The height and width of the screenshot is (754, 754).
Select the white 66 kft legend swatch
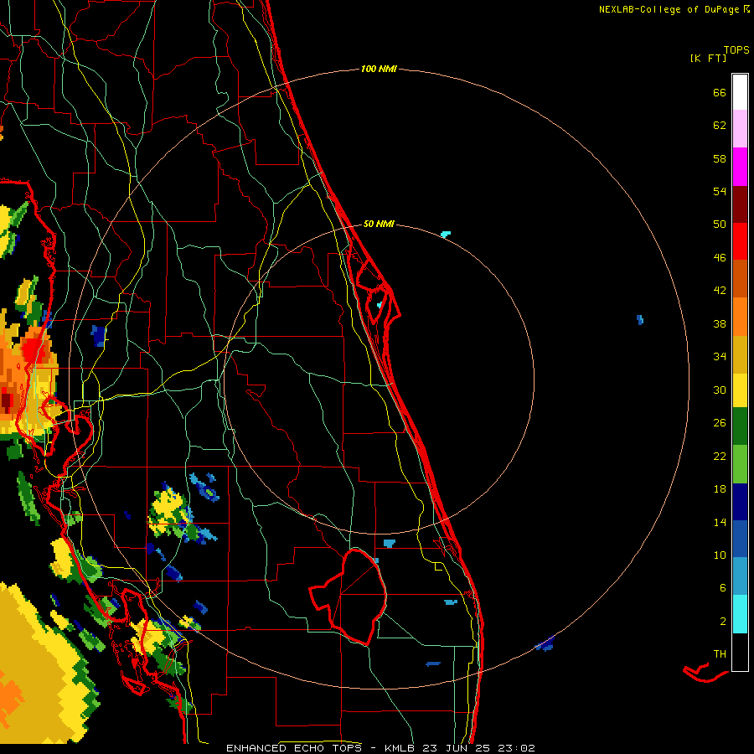(740, 92)
